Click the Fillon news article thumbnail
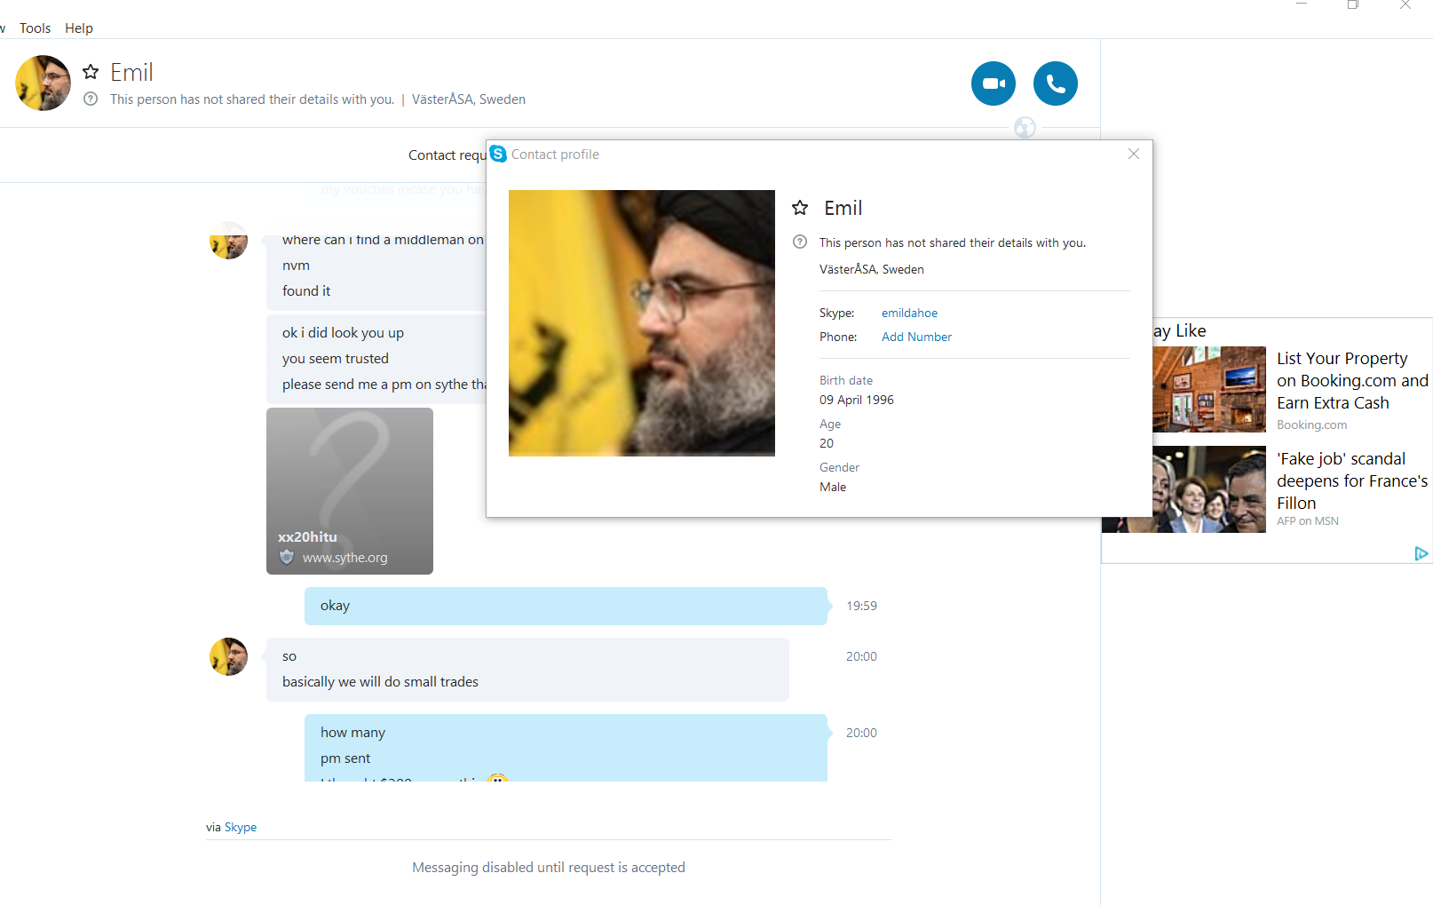The height and width of the screenshot is (905, 1433). pos(1184,489)
